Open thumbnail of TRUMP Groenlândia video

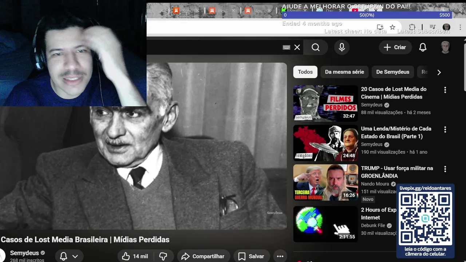coord(325,183)
